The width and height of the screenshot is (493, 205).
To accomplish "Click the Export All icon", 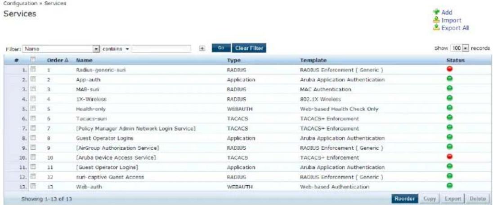I will tap(436, 27).
